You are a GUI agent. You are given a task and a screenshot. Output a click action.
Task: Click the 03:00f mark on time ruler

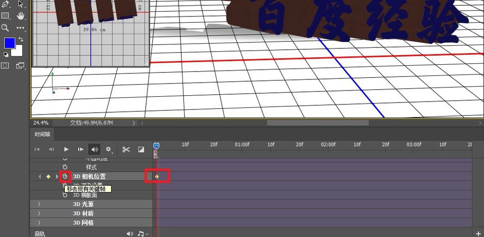point(414,145)
